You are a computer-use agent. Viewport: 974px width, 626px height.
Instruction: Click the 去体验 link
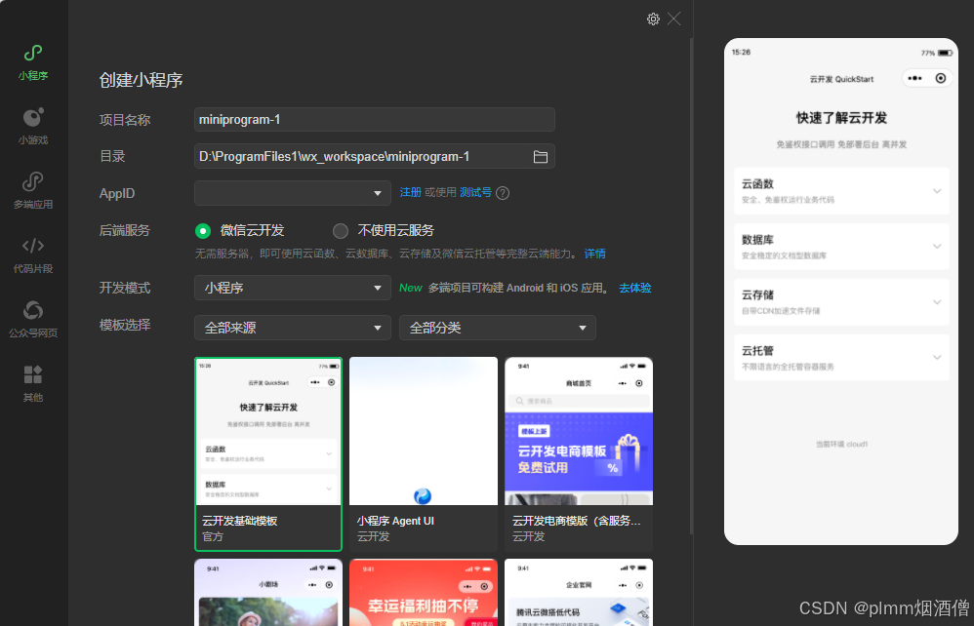pyautogui.click(x=634, y=288)
